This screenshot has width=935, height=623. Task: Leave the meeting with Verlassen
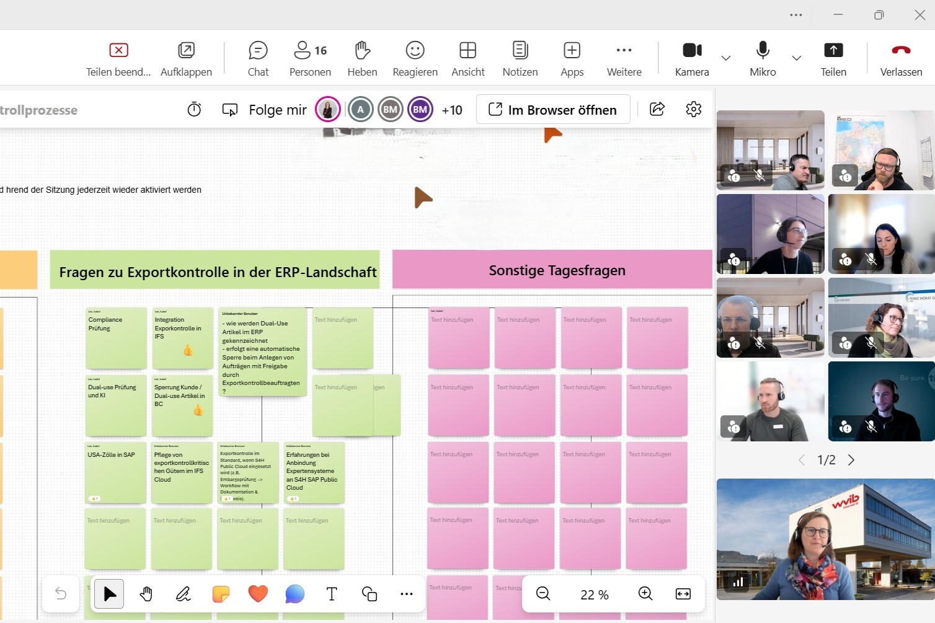pos(900,58)
